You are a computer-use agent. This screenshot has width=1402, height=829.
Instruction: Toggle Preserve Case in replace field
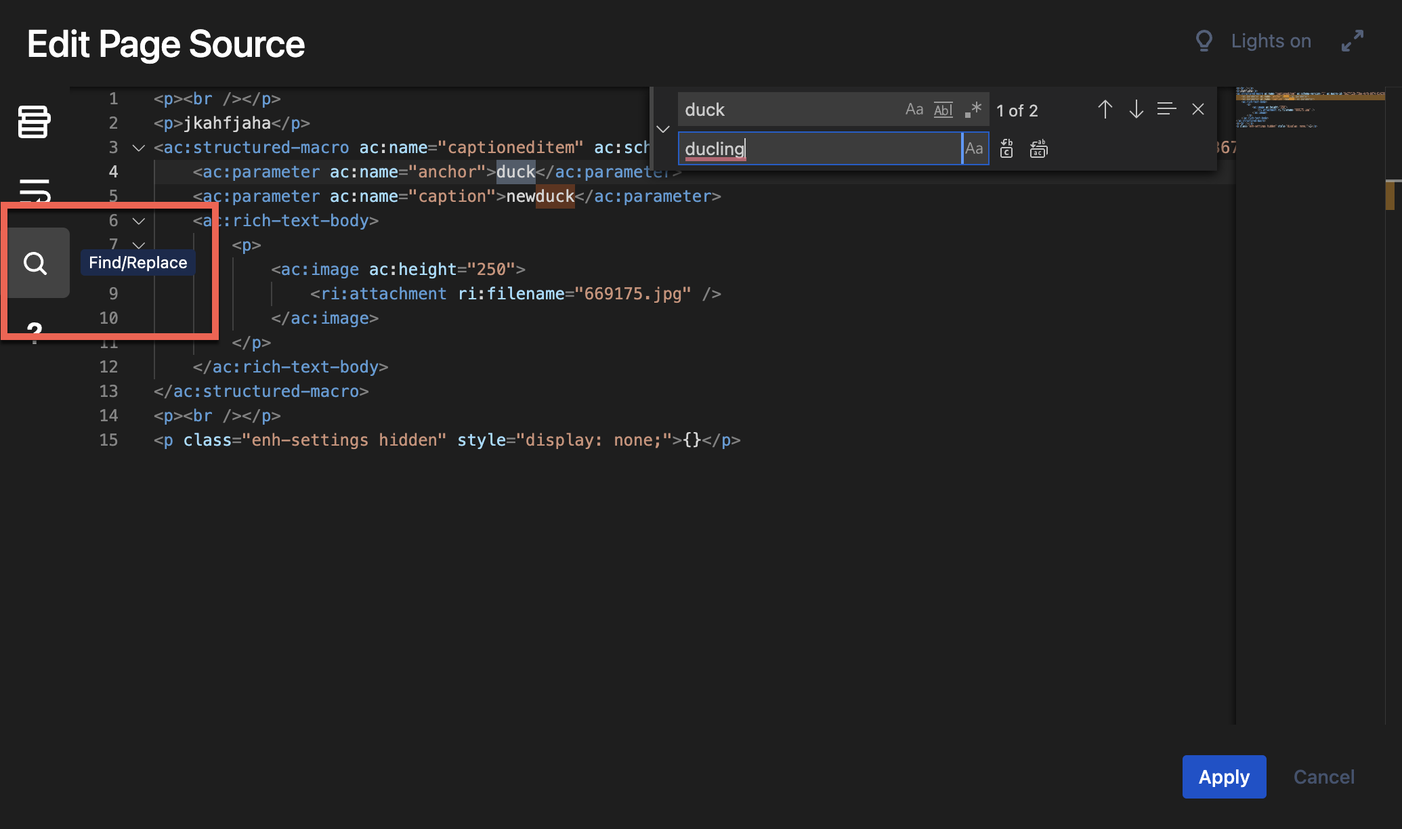click(x=974, y=148)
